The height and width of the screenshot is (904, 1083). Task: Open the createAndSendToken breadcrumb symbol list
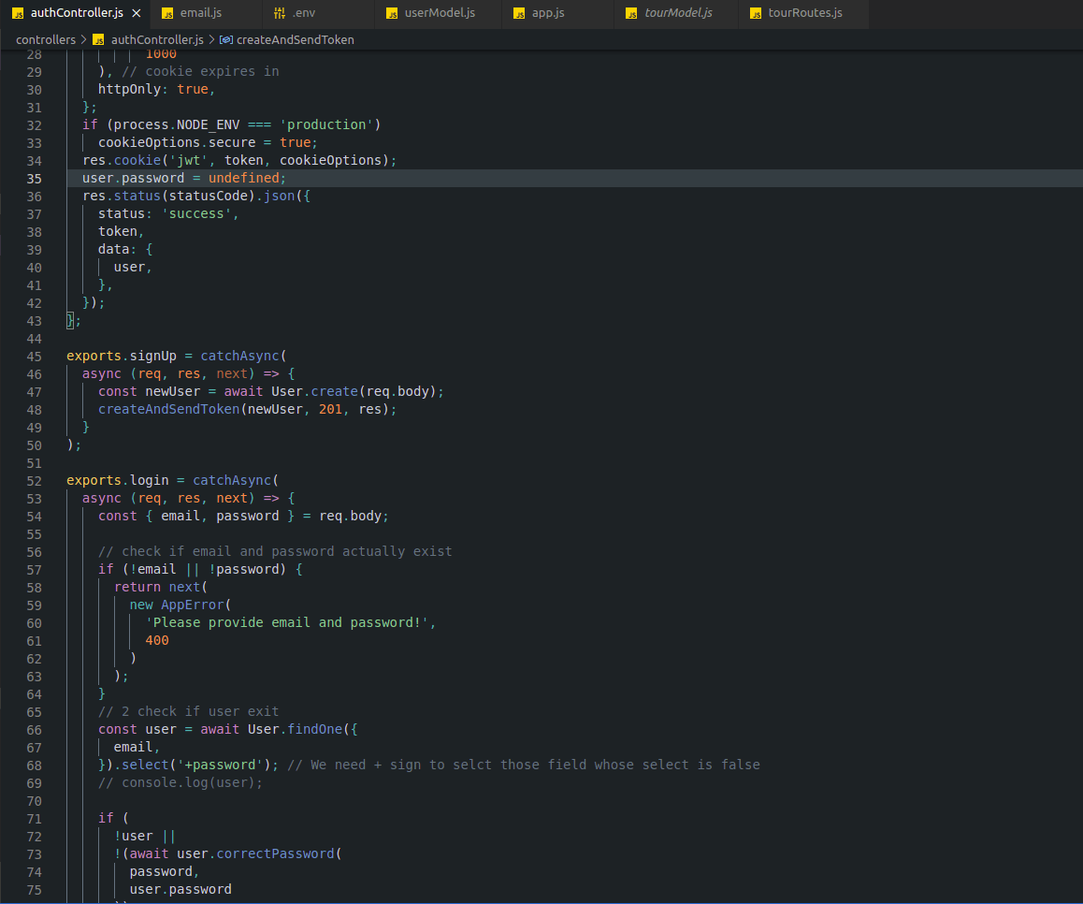click(295, 40)
